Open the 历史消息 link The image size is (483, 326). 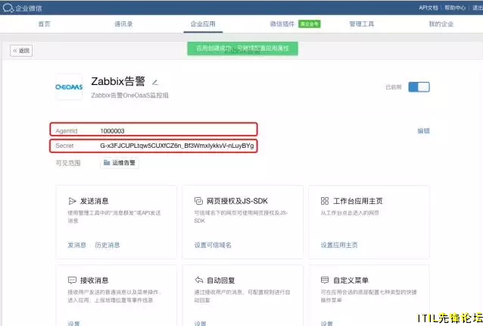tap(108, 245)
